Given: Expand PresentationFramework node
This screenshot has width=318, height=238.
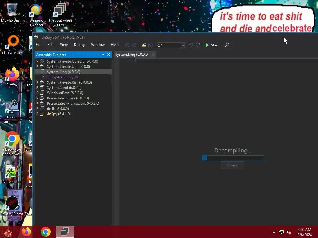Looking at the screenshot, I should click(x=37, y=103).
